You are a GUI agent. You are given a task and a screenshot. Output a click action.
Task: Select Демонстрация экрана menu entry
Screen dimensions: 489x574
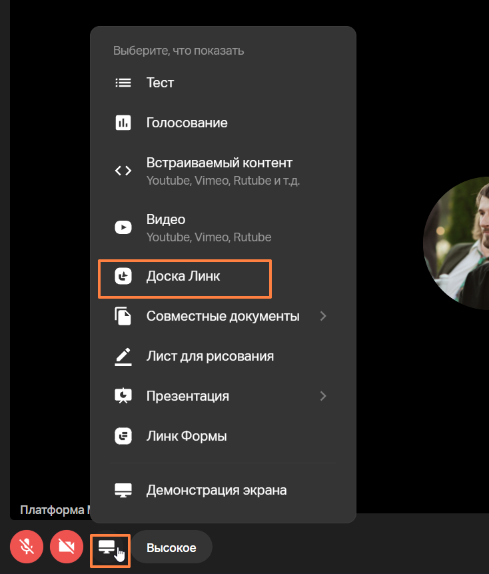click(217, 490)
